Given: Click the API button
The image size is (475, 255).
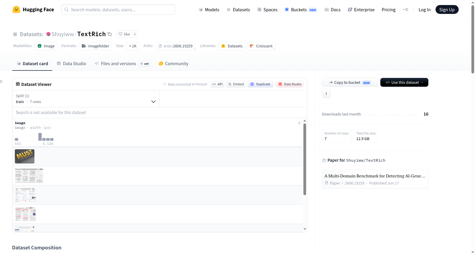Looking at the screenshot, I should [217, 84].
